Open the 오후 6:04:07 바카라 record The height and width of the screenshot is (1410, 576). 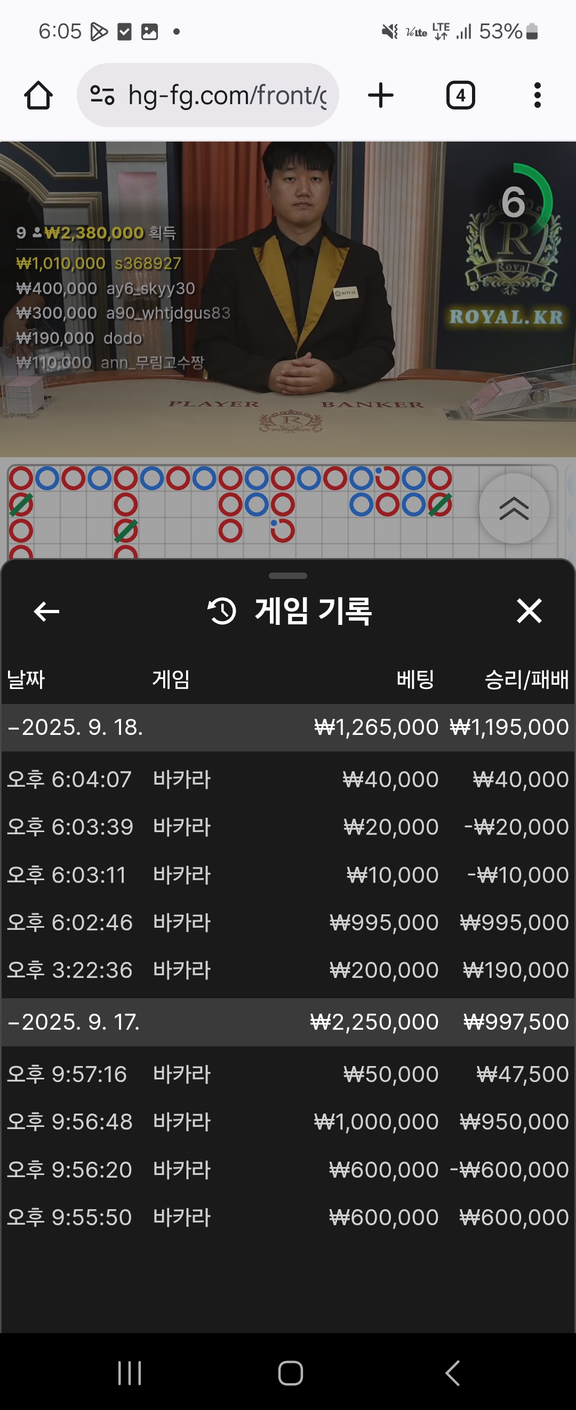pyautogui.click(x=288, y=779)
